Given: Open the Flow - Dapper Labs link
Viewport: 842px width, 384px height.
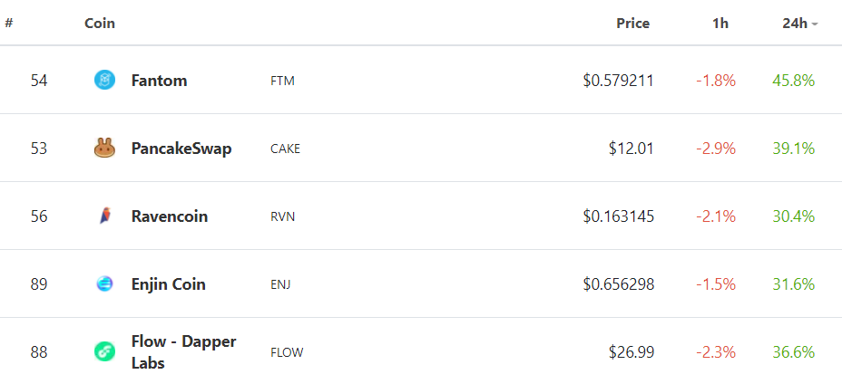Looking at the screenshot, I should pos(182,351).
